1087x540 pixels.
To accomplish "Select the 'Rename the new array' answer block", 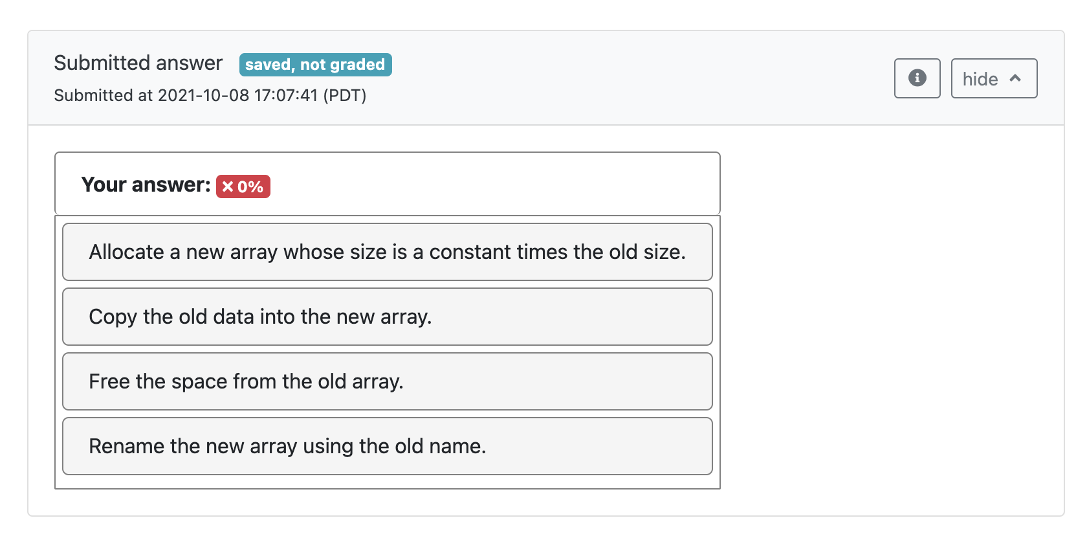I will (x=387, y=446).
